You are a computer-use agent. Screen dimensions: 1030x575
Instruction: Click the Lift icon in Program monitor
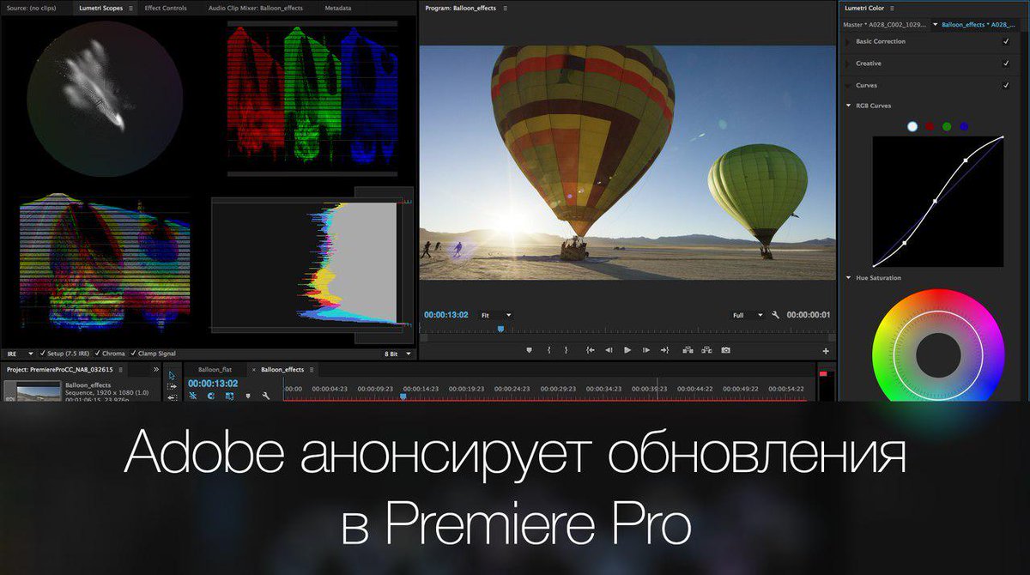(688, 350)
